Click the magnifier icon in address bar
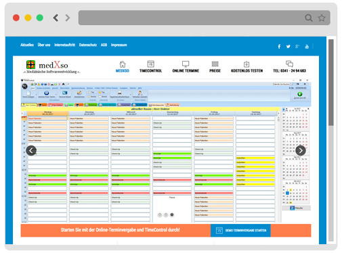342x253 pixels. click(309, 18)
